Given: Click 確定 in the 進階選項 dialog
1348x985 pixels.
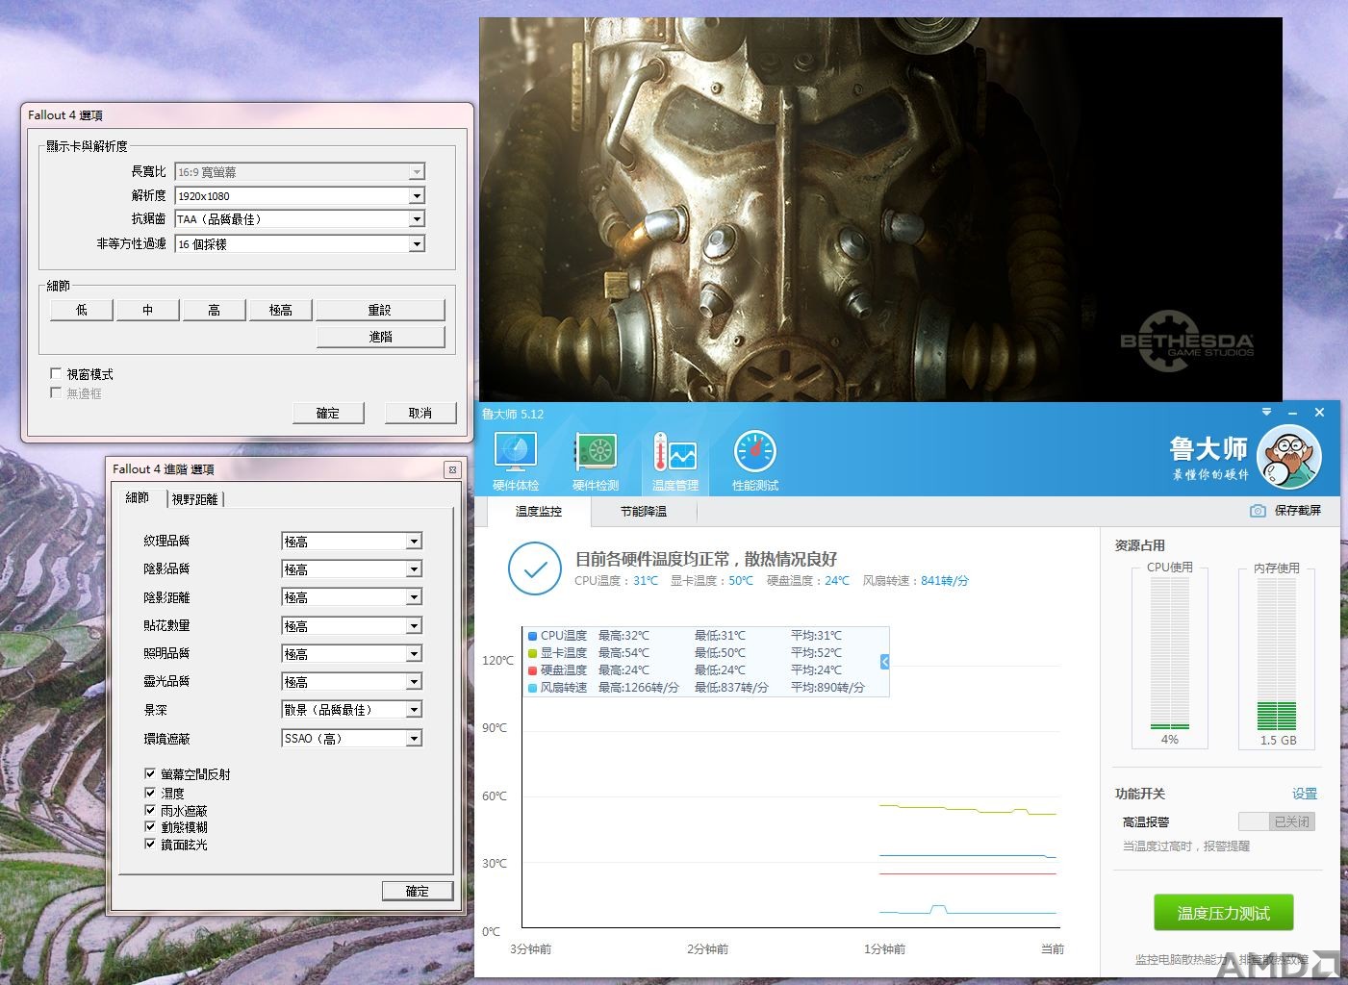Looking at the screenshot, I should click(418, 891).
